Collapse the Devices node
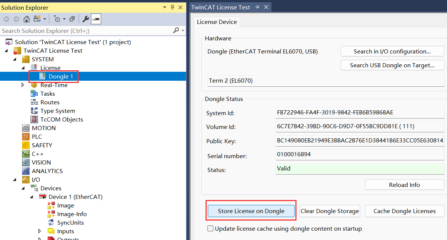The width and height of the screenshot is (447, 240). (x=23, y=188)
